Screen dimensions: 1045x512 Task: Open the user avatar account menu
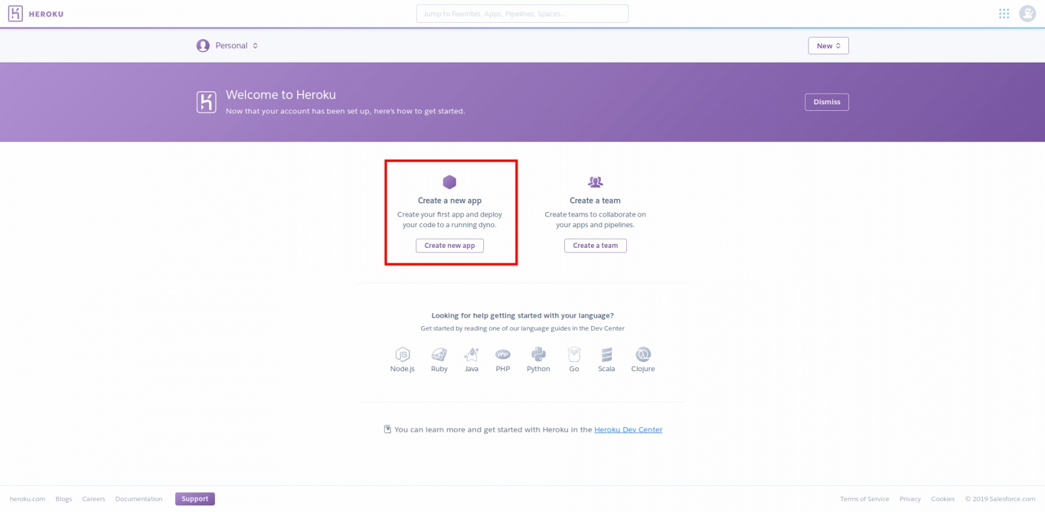pyautogui.click(x=1027, y=14)
